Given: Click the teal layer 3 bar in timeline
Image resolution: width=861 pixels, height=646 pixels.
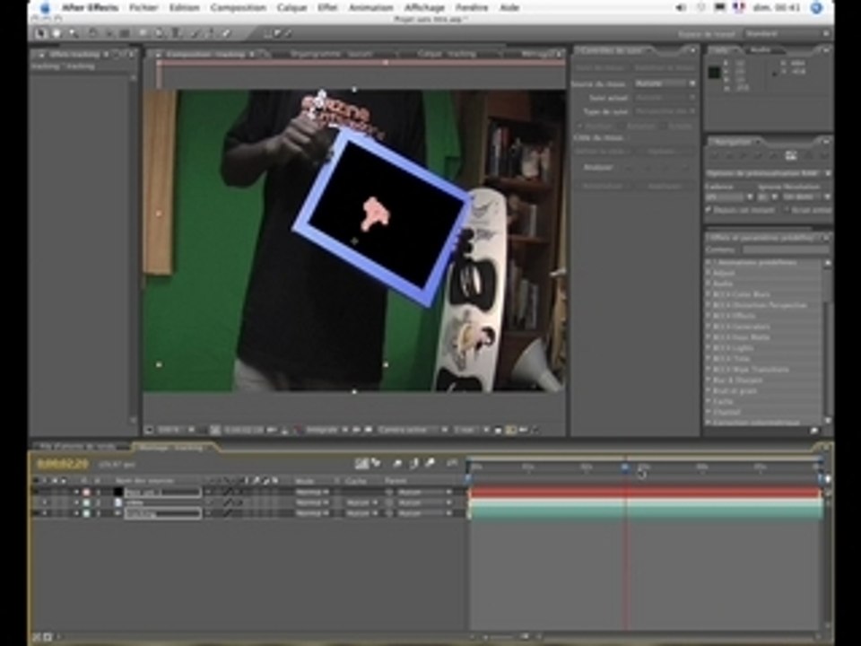Looking at the screenshot, I should click(646, 513).
